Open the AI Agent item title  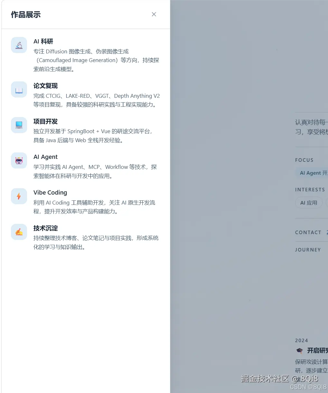[45, 157]
